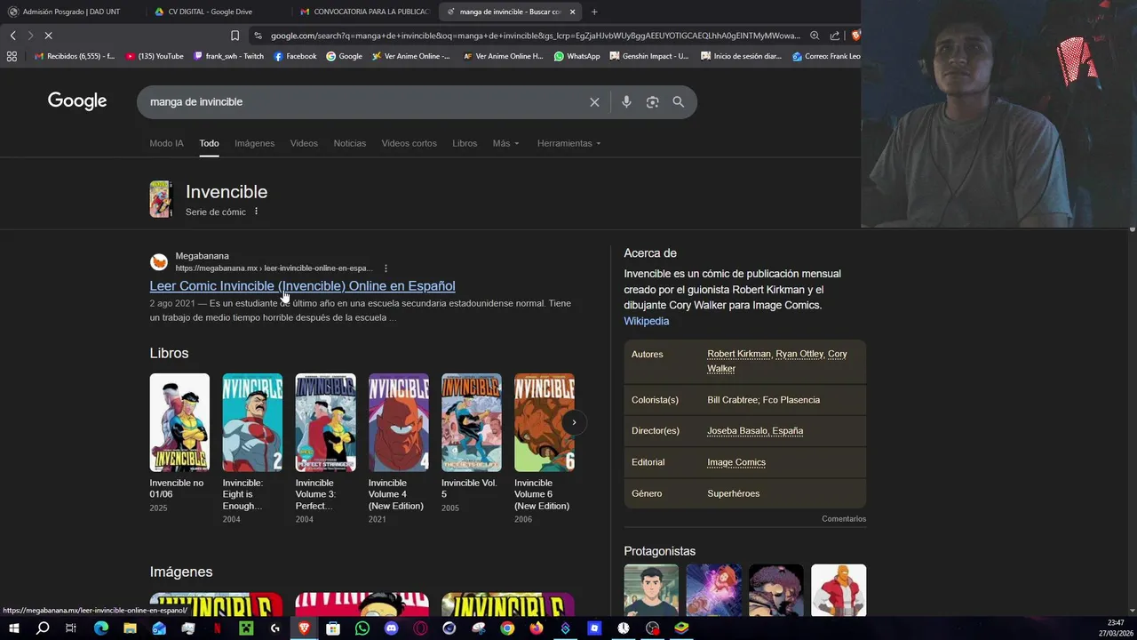Screen dimensions: 1137x640
Task: Switch to Modo IA tab
Action: point(166,143)
